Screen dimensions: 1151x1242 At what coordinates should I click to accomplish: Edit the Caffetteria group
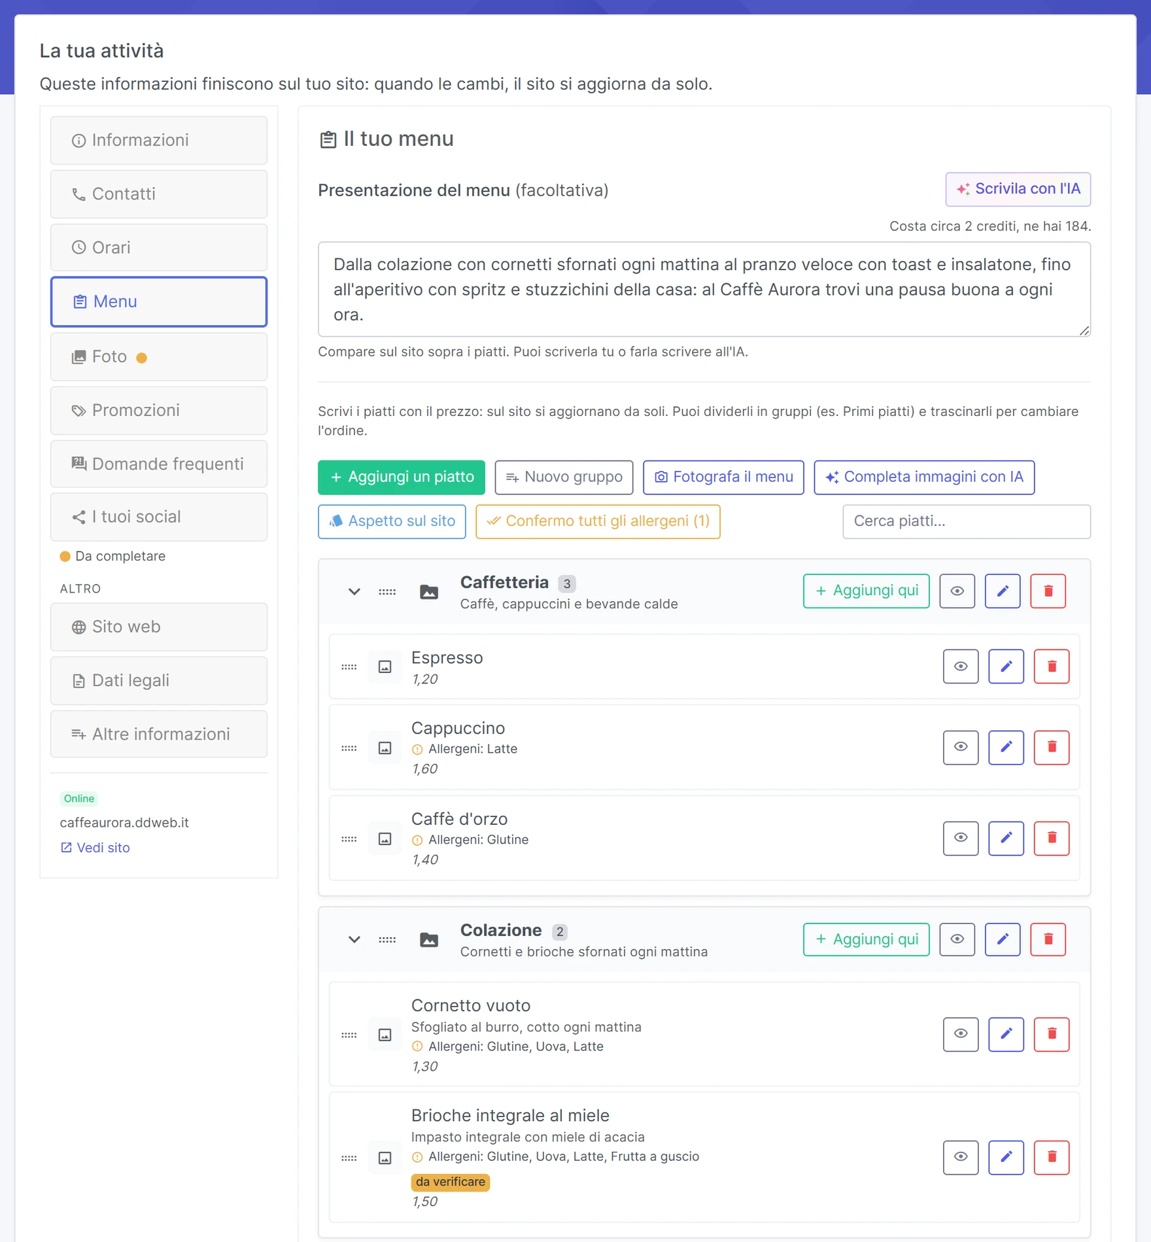(1003, 591)
